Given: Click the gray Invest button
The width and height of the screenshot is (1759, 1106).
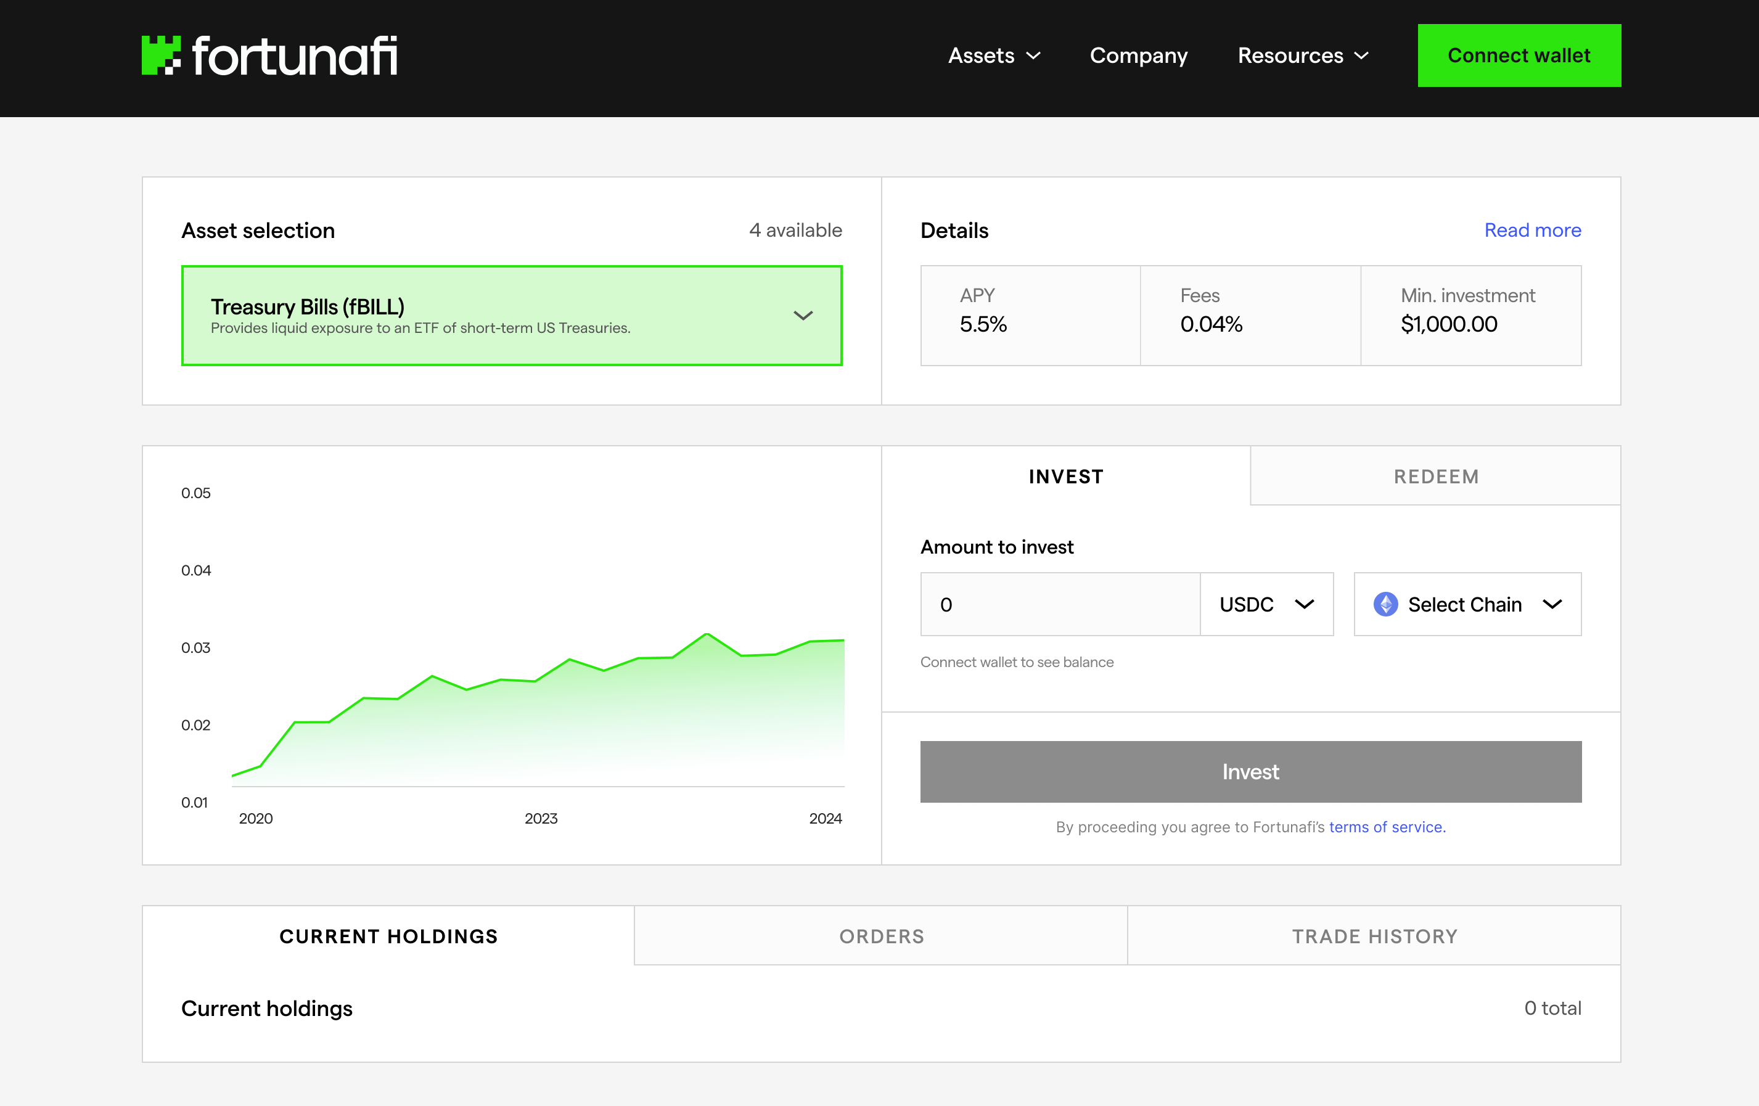Looking at the screenshot, I should (x=1250, y=771).
